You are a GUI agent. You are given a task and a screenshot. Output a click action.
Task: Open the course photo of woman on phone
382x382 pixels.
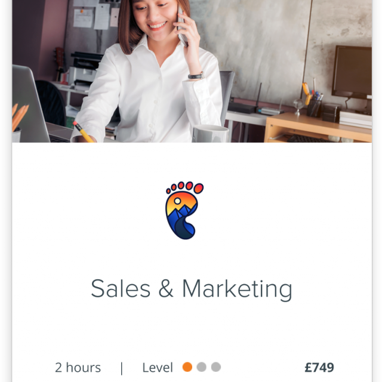192,71
